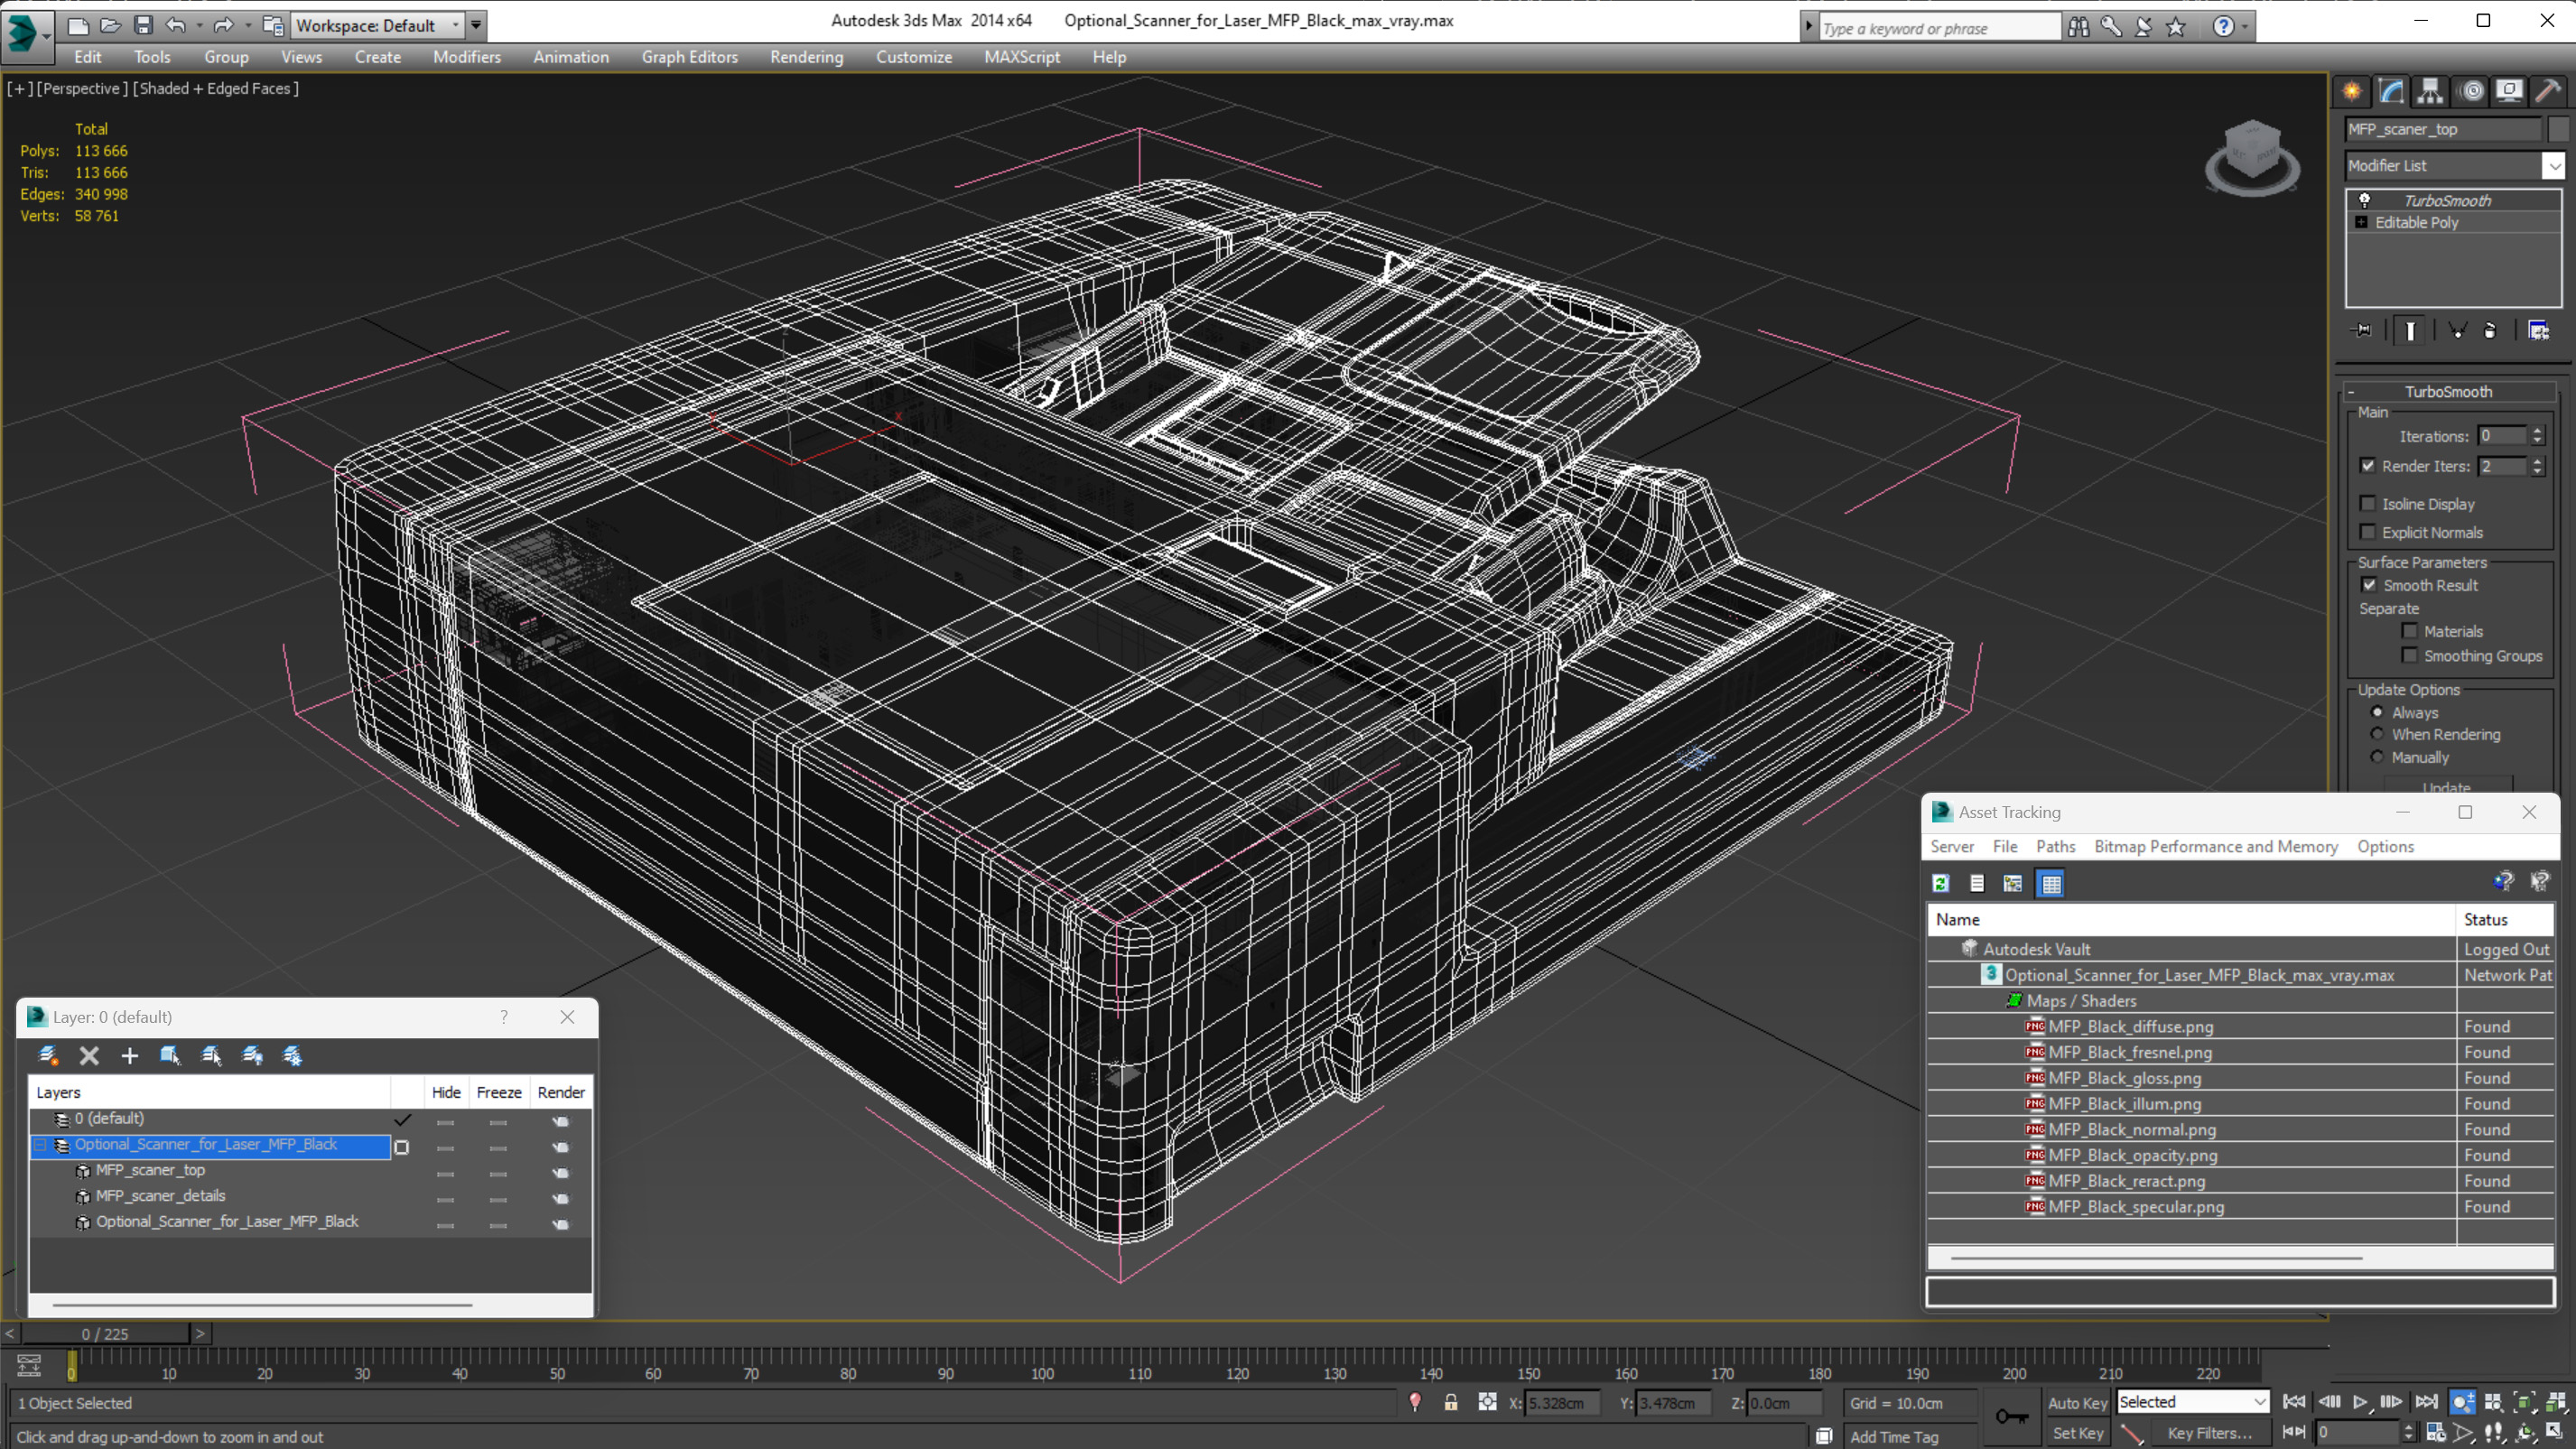Click the Go to End playback button
The height and width of the screenshot is (1449, 2576).
click(2426, 1402)
